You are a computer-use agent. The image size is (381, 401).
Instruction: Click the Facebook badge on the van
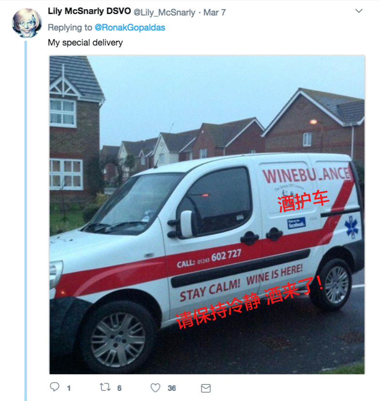296,223
